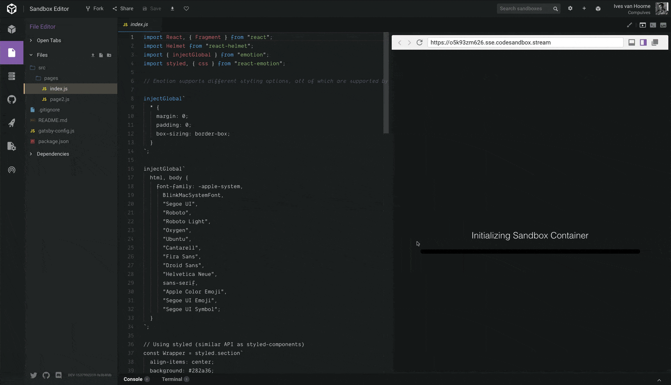Toggle open preview in new window
Image resolution: width=671 pixels, height=385 pixels.
655,42
